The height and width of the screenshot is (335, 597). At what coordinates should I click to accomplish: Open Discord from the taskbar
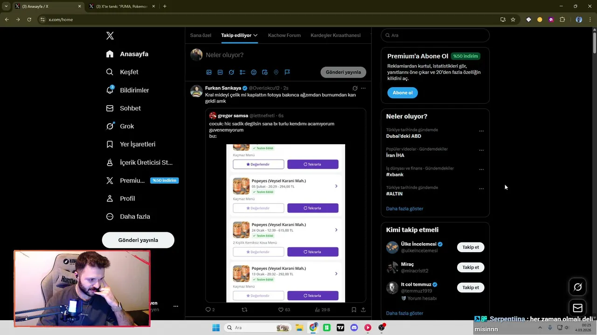coord(354,328)
